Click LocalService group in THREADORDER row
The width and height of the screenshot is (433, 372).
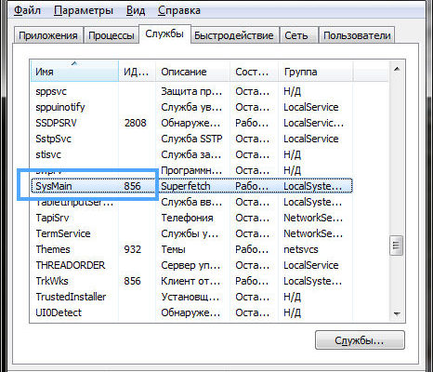pos(311,265)
